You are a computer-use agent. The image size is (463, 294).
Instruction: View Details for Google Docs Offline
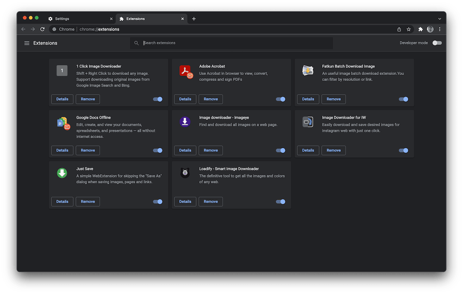pyautogui.click(x=62, y=150)
